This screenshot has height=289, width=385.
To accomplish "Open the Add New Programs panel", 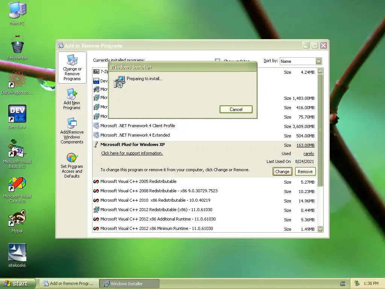I will (72, 99).
